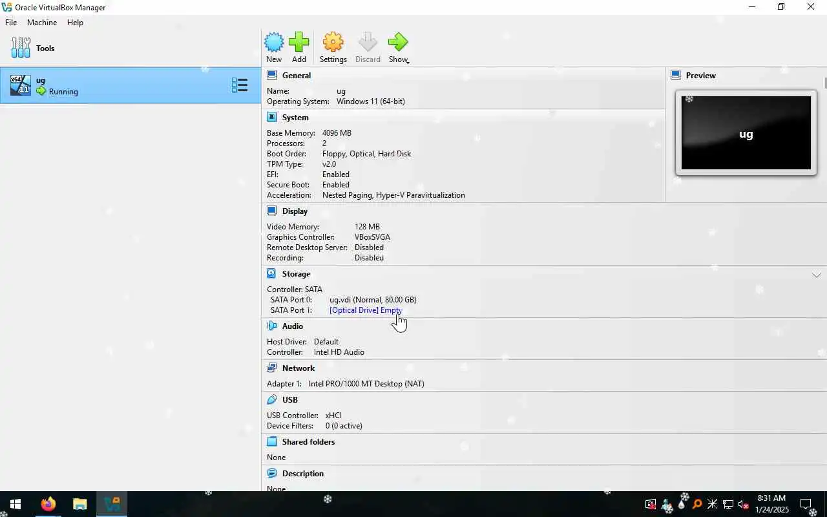Viewport: 827px width, 517px height.
Task: Click the xHCI USB controller value
Action: pos(333,416)
